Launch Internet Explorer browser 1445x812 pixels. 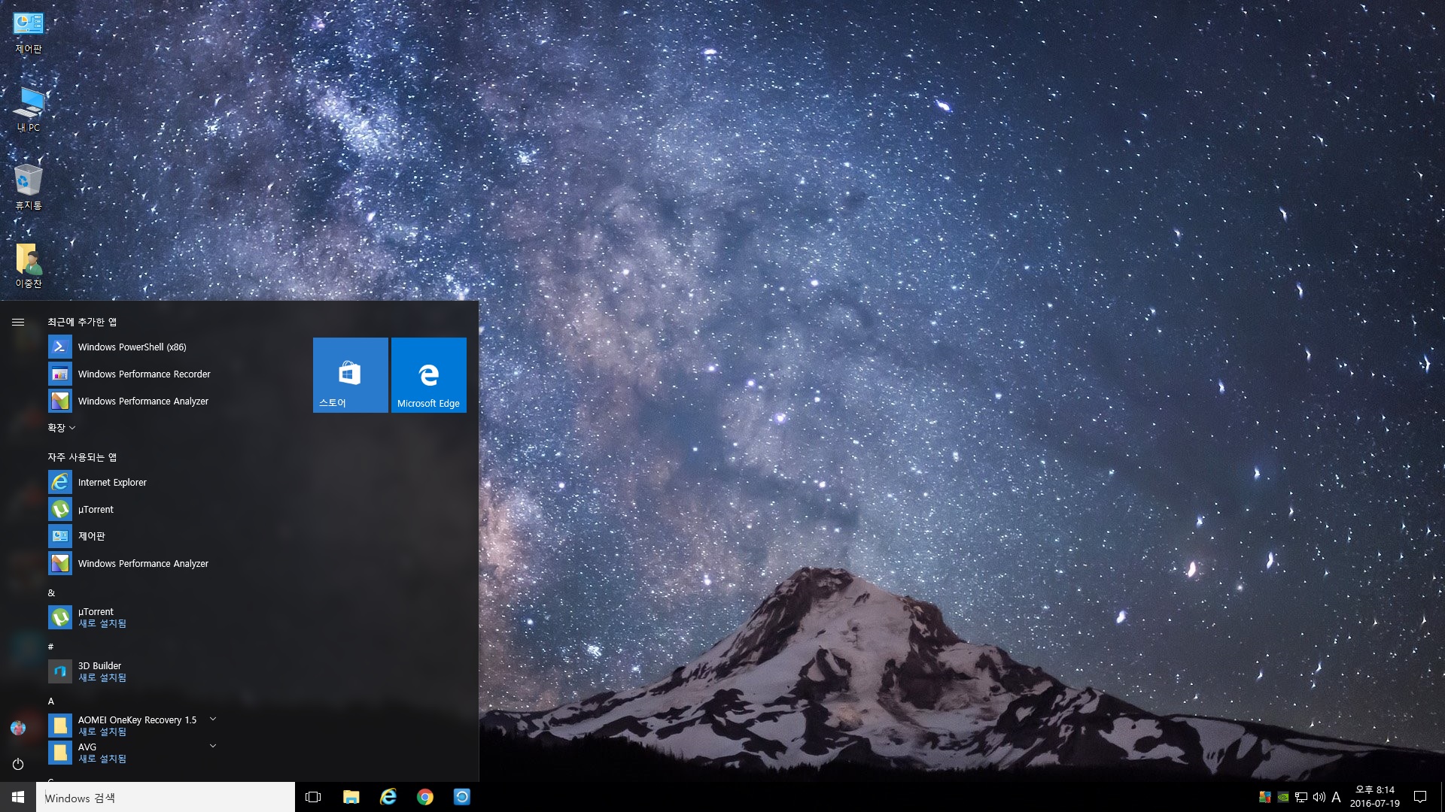112,482
